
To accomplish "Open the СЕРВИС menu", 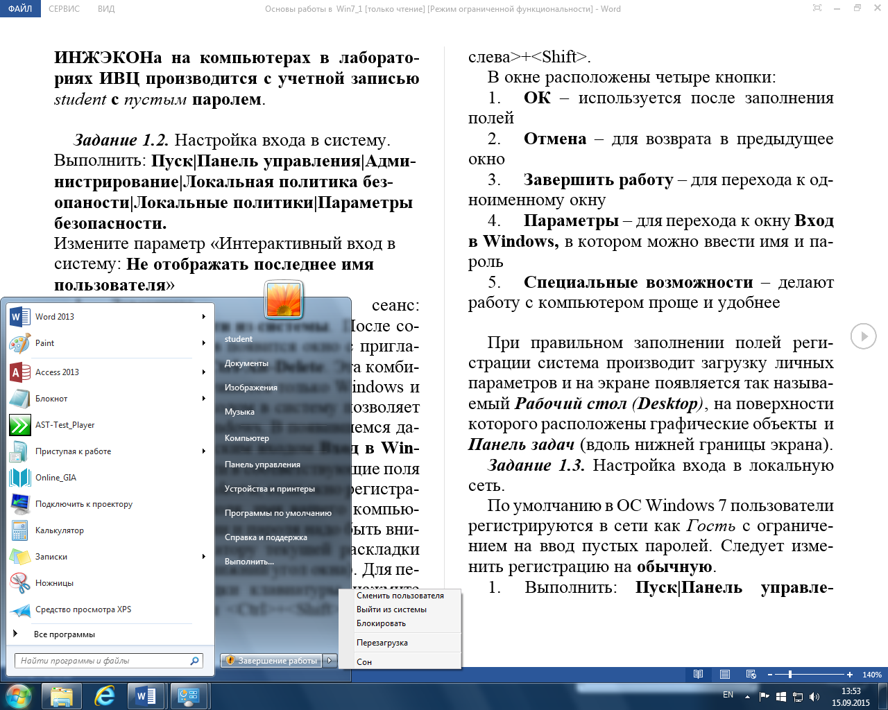I will (x=64, y=8).
